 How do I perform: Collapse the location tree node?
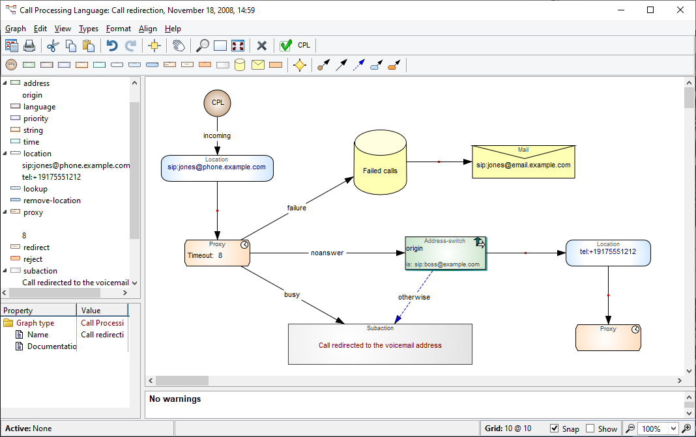point(5,154)
